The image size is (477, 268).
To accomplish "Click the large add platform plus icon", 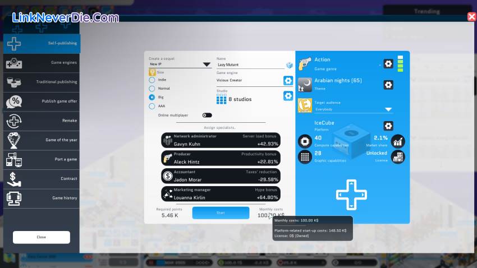I will click(x=351, y=195).
